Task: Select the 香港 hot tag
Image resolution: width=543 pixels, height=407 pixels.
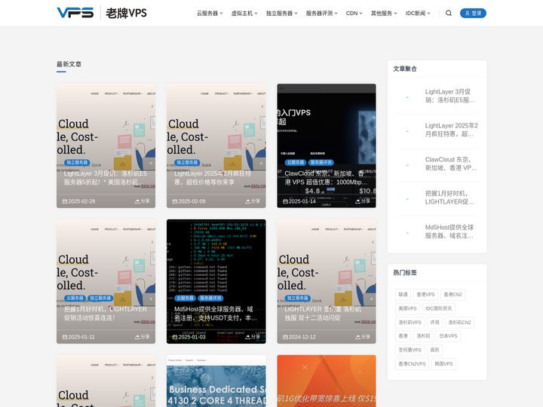Action: pyautogui.click(x=403, y=336)
